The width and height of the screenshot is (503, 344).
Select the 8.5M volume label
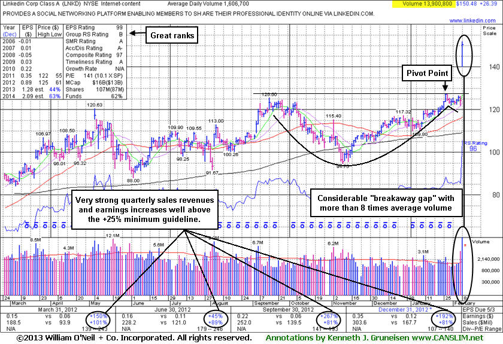coord(35,240)
